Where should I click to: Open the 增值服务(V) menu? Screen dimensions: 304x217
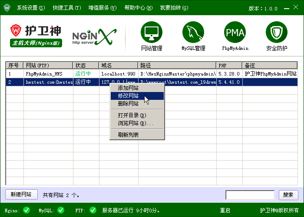point(102,8)
